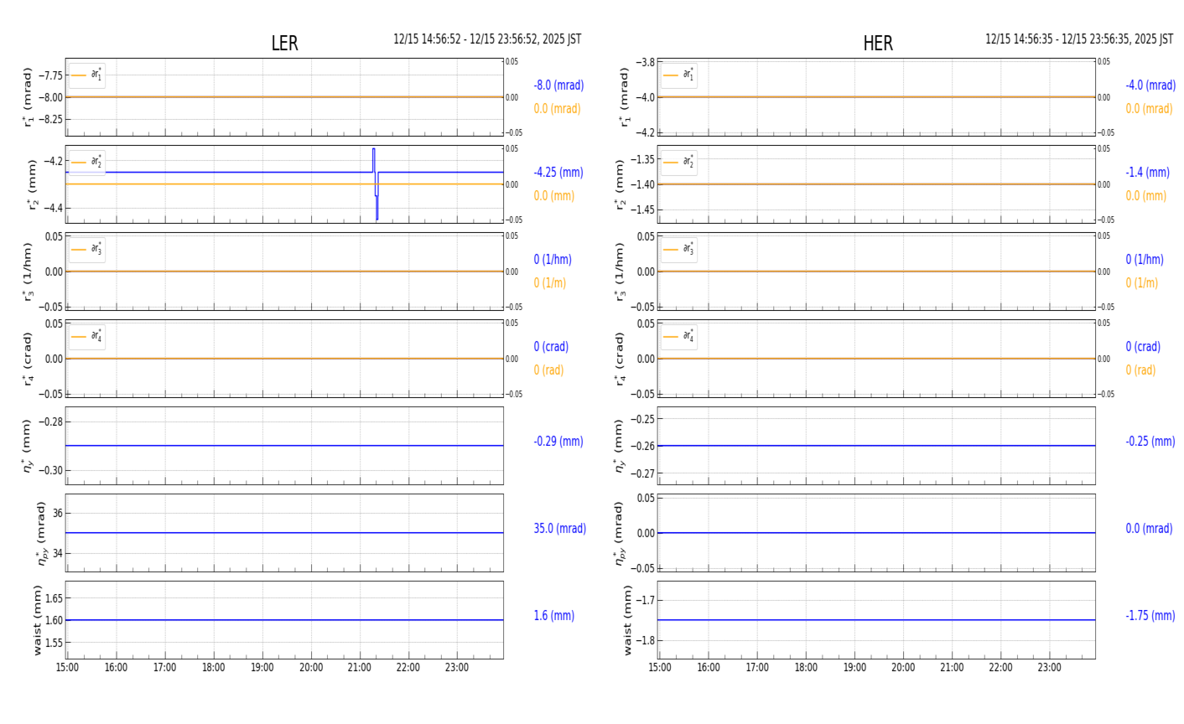This screenshot has height=724, width=1184.
Task: Click the 35.0 (mrad) value
Action: click(x=560, y=529)
